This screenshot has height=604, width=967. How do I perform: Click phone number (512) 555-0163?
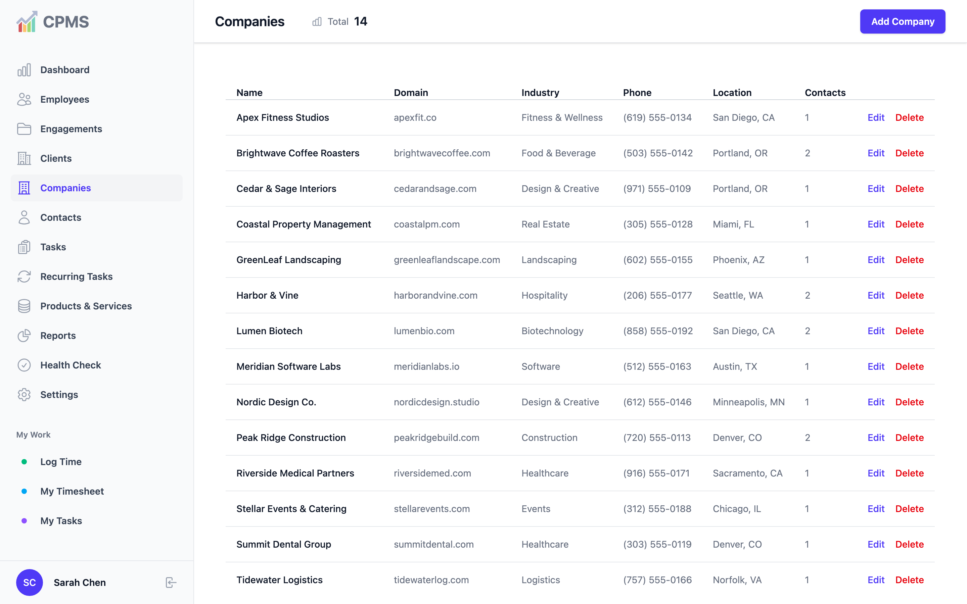click(x=657, y=366)
